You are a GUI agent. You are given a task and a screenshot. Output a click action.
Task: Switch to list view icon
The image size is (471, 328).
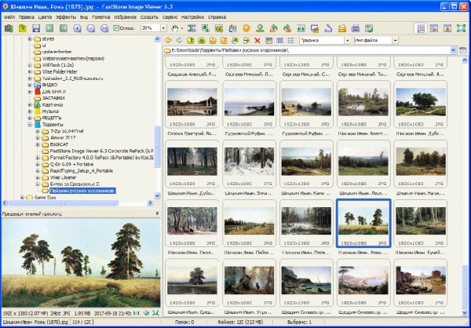coord(290,40)
